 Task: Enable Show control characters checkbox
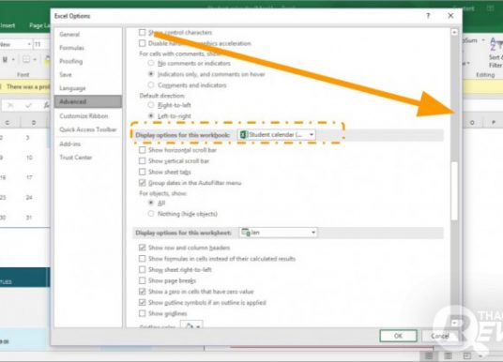pos(142,33)
